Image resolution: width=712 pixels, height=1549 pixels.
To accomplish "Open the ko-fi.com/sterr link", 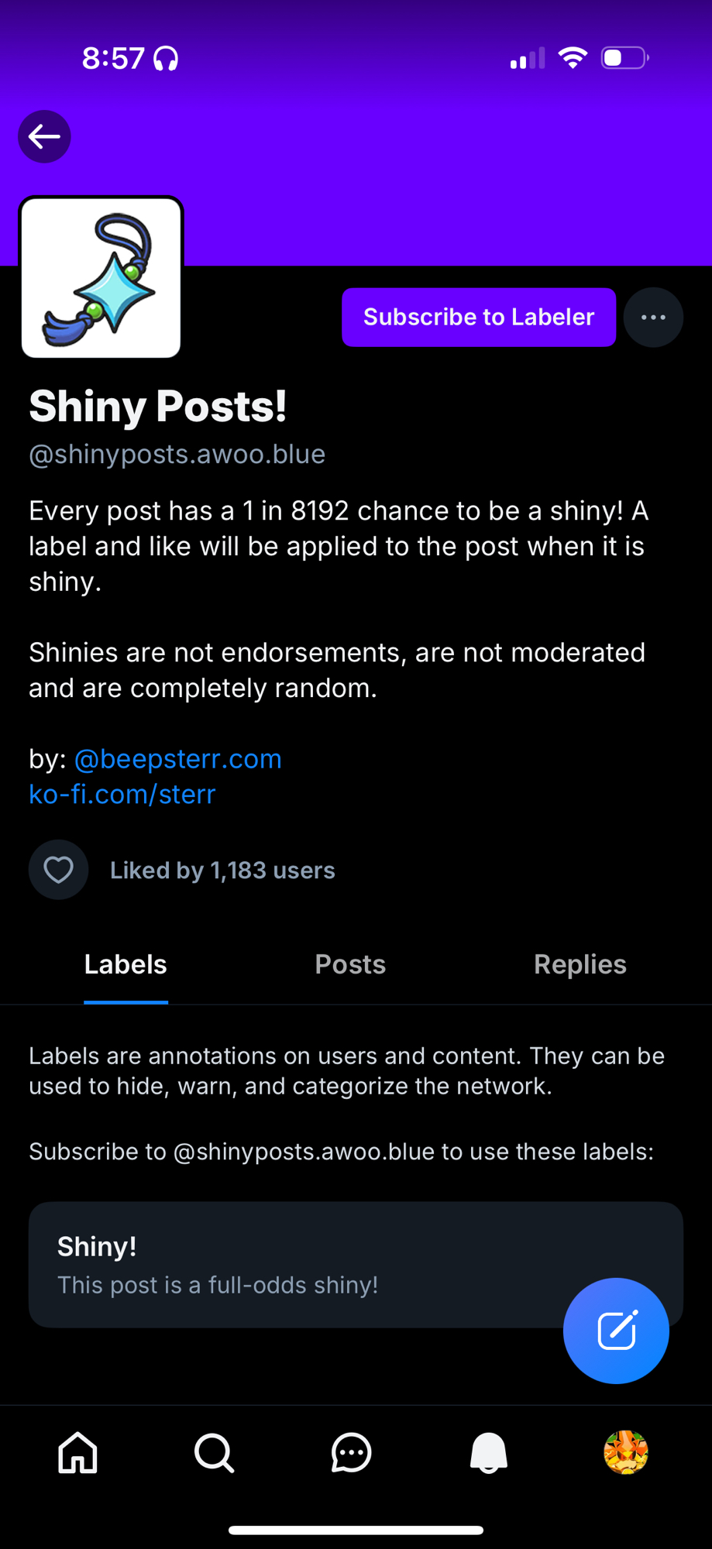I will (x=122, y=795).
